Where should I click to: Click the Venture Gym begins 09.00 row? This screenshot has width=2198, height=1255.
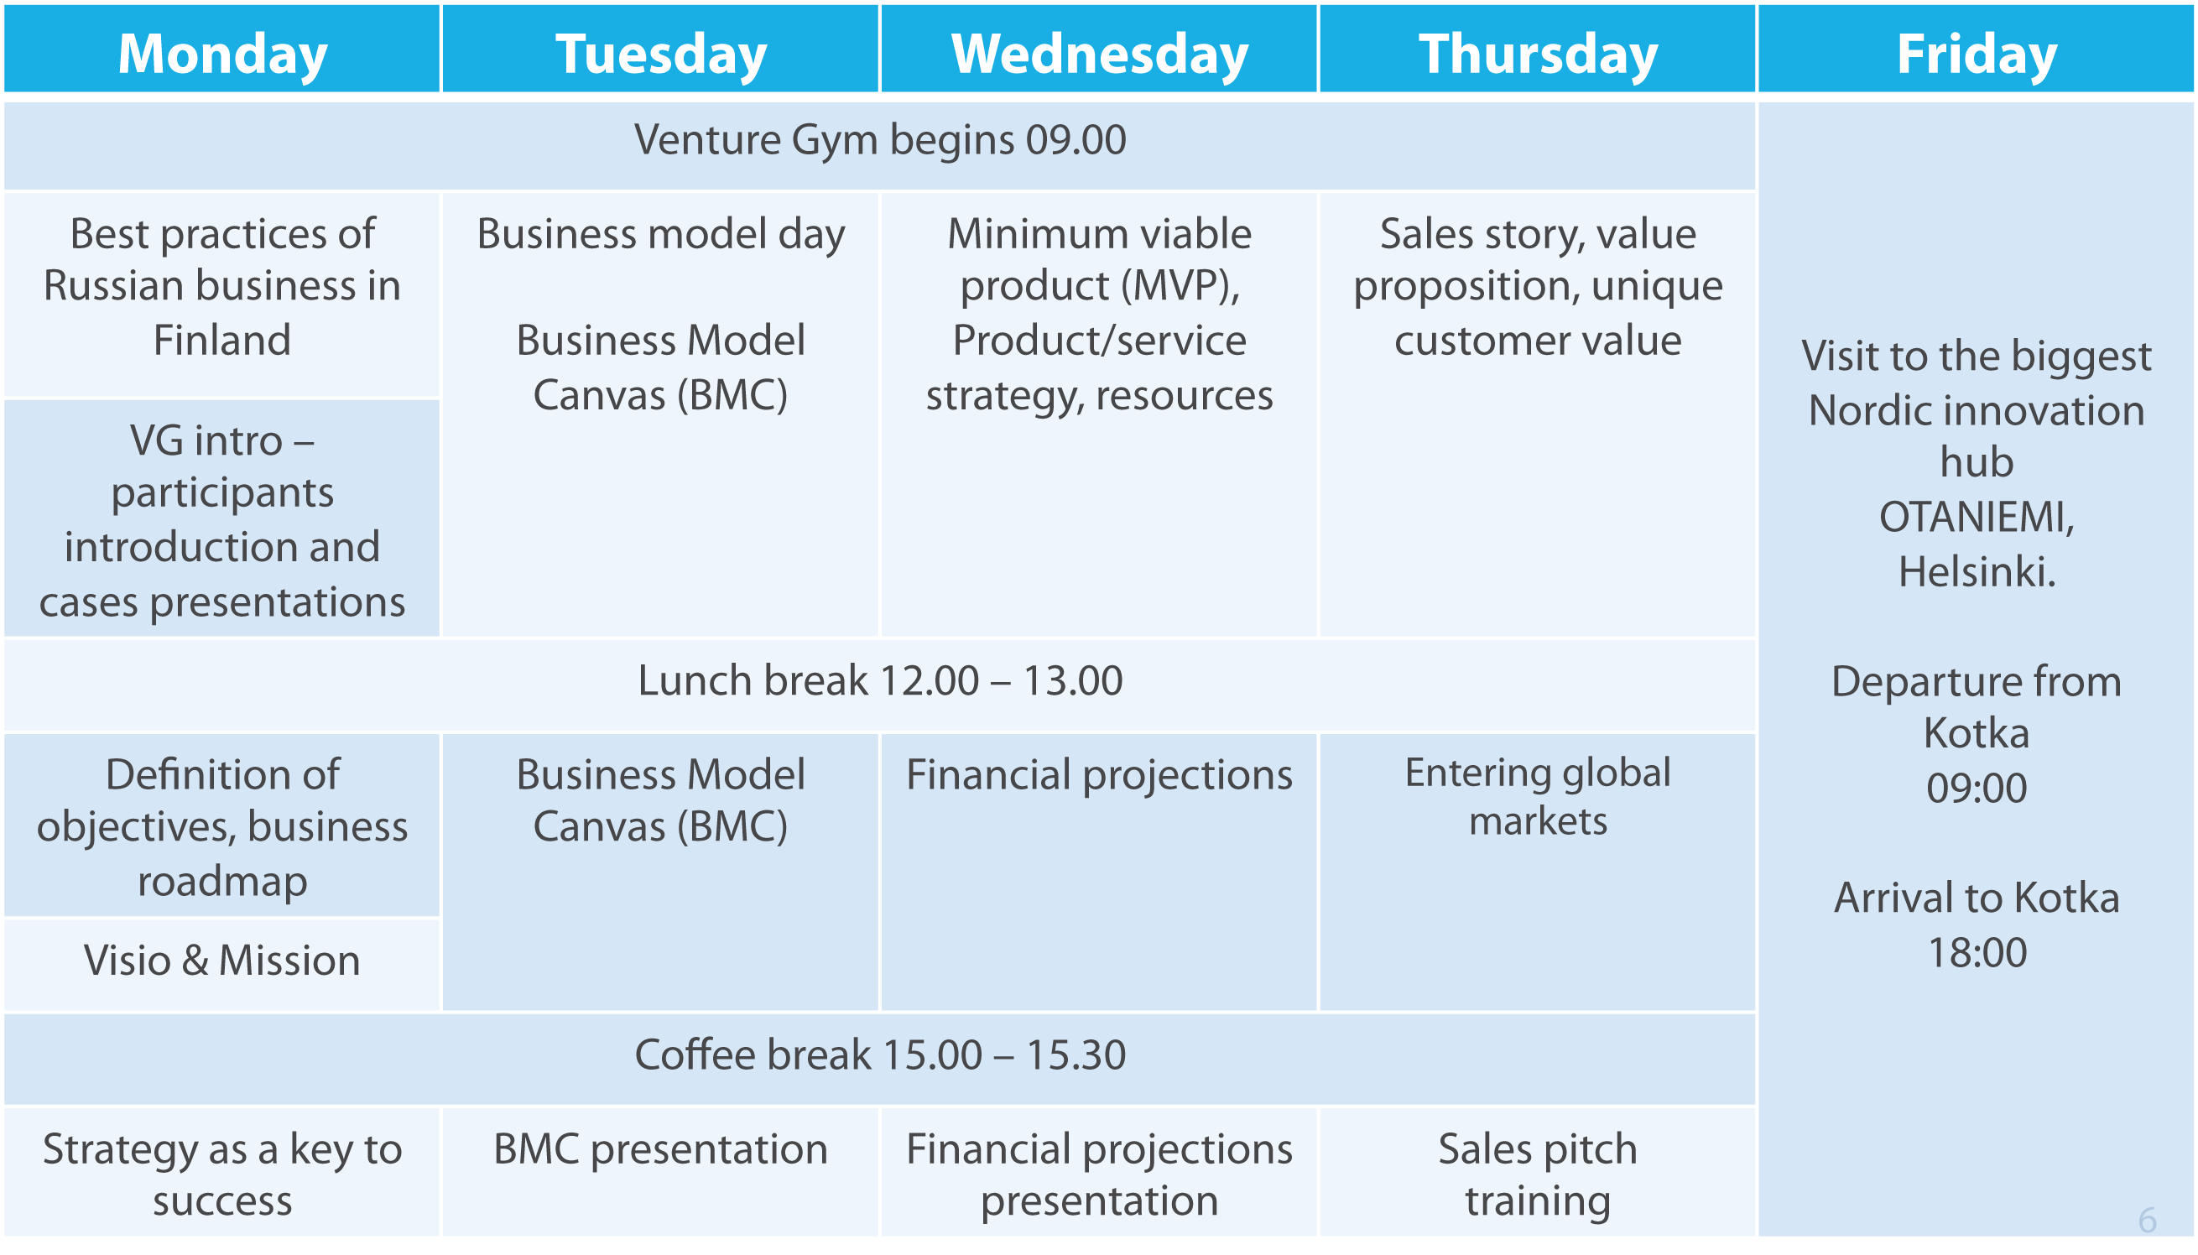(x=880, y=146)
